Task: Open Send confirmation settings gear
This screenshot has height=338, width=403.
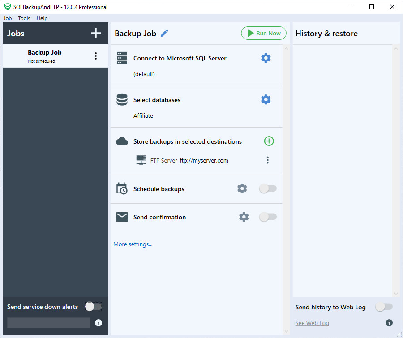Action: click(x=244, y=217)
